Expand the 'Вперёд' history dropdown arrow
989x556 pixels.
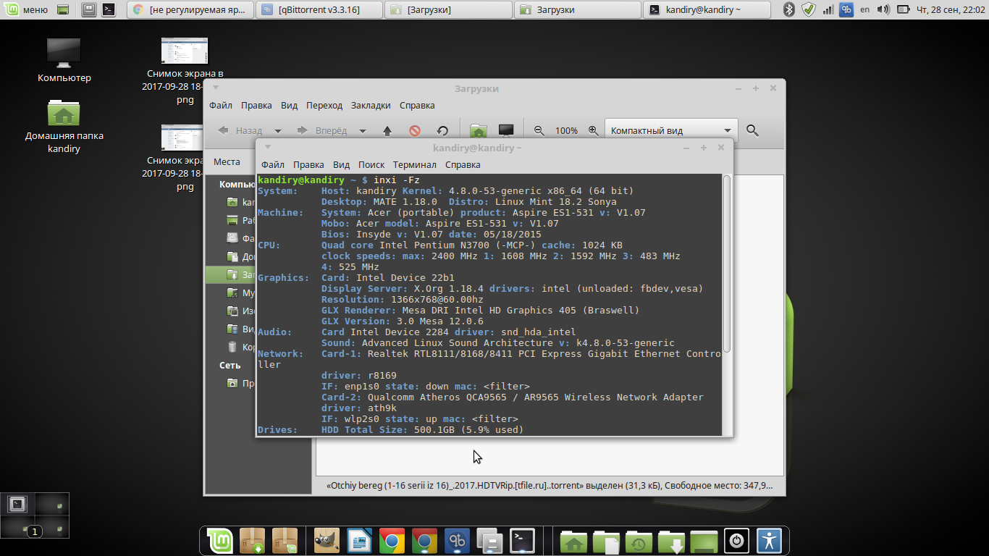coord(363,131)
